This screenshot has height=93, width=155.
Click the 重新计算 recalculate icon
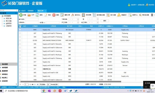coord(62,15)
